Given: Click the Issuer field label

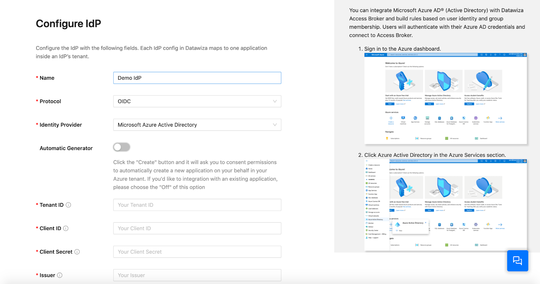Looking at the screenshot, I should pos(47,275).
